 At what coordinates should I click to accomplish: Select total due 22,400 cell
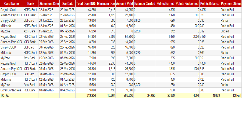coord(86,15)
